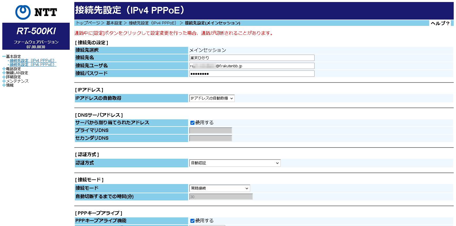Image resolution: width=456 pixels, height=226 pixels.
Task: Collapse the 基本設定 tree using minus icon
Action: pos(4,57)
